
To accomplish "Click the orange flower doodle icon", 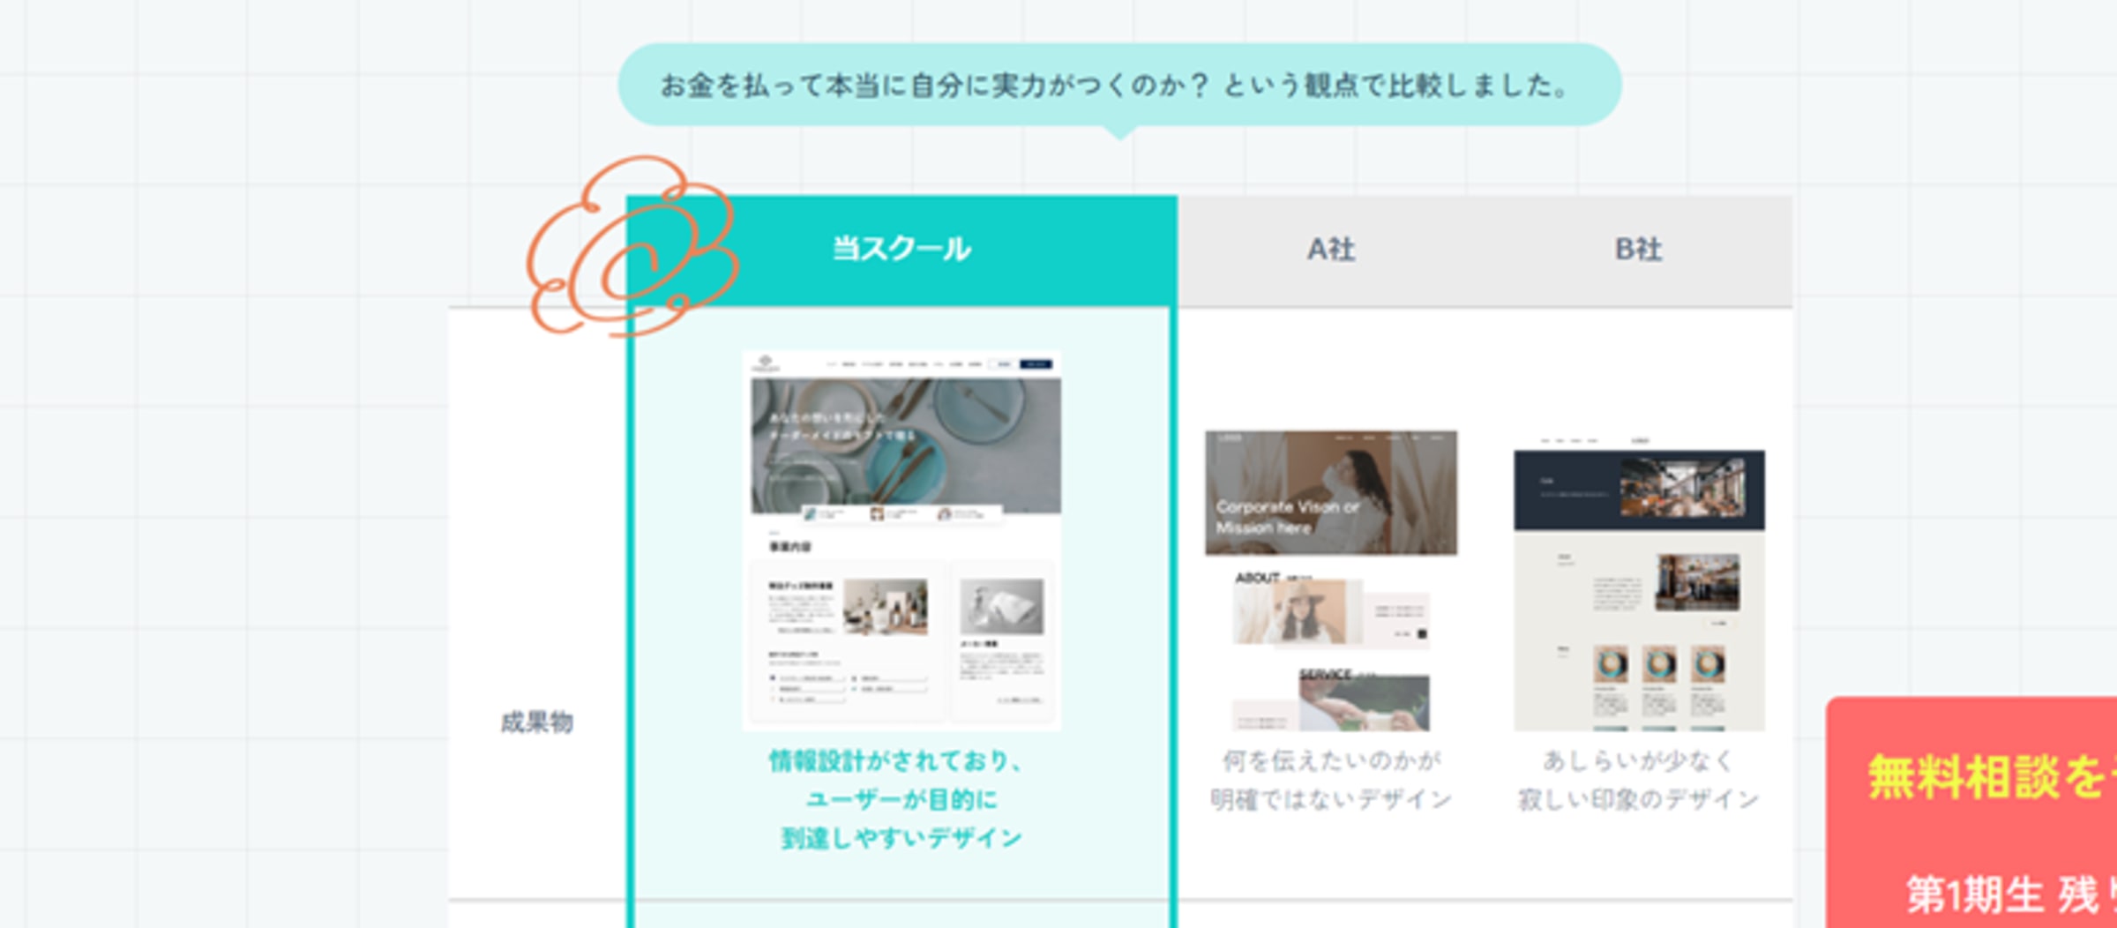I will tap(631, 247).
